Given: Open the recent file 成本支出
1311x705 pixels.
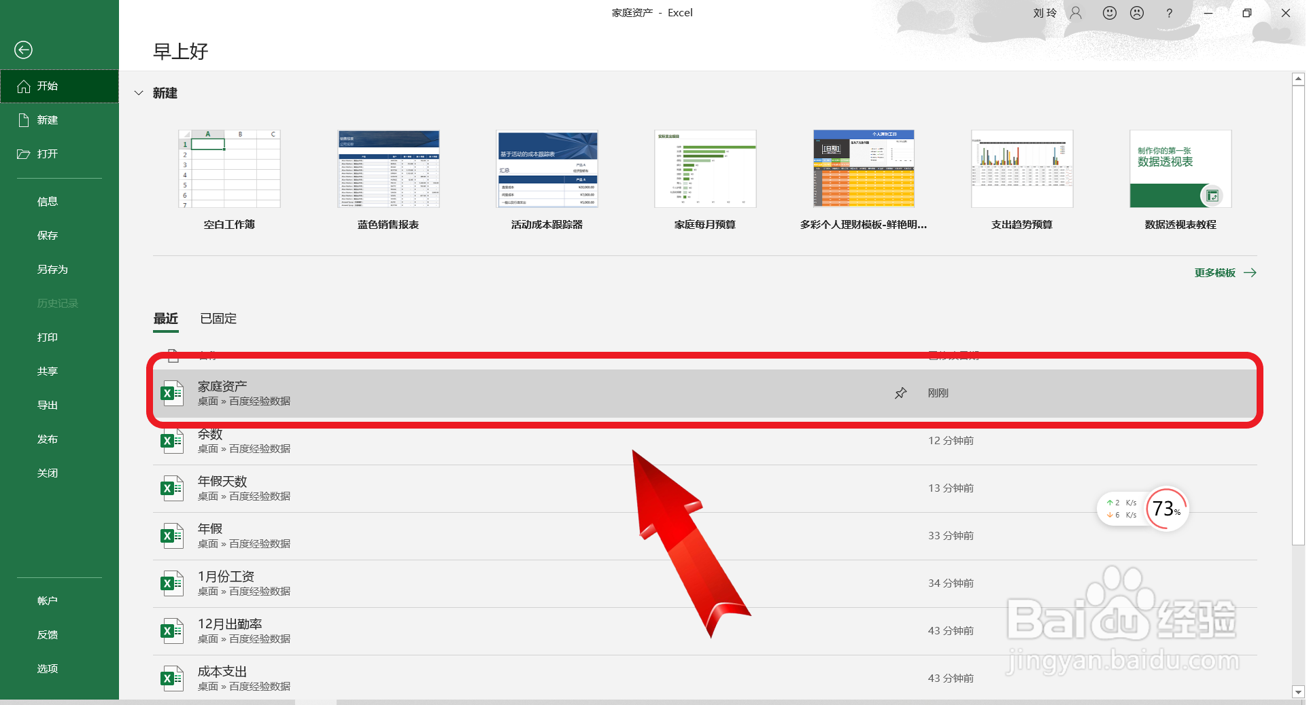Looking at the screenshot, I should (705, 679).
